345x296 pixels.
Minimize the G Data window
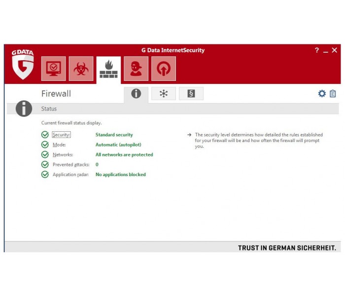coord(326,51)
